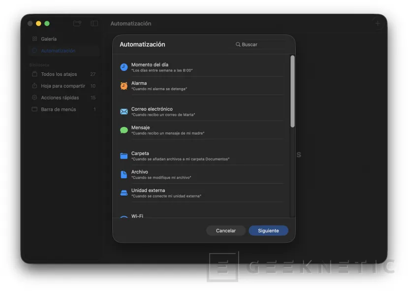
Task: Open Galería in the sidebar
Action: (x=49, y=39)
